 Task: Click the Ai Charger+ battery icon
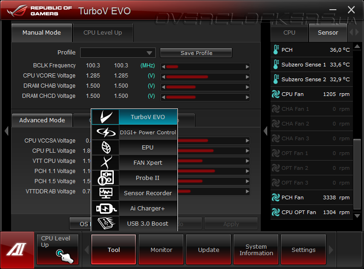[106, 208]
